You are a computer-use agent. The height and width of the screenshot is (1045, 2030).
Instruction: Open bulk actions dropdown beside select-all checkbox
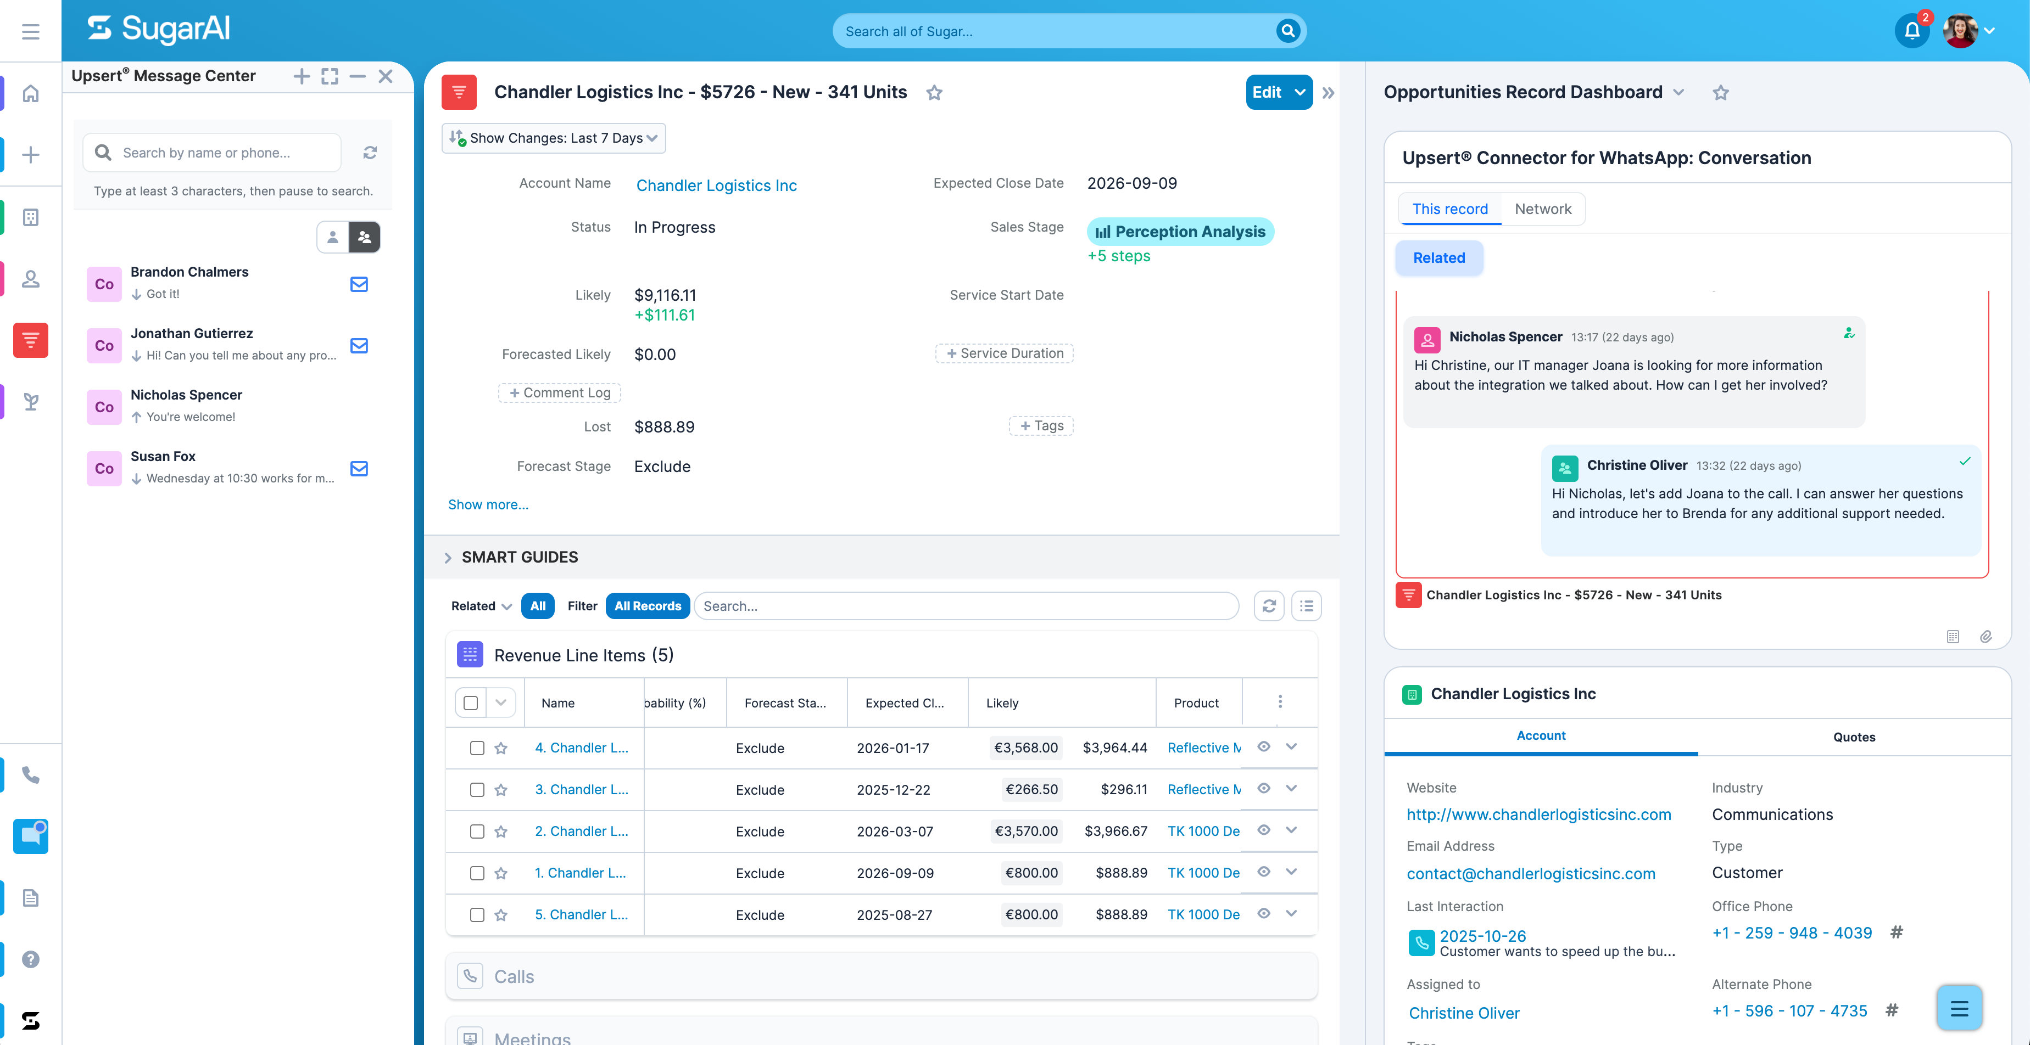point(500,703)
